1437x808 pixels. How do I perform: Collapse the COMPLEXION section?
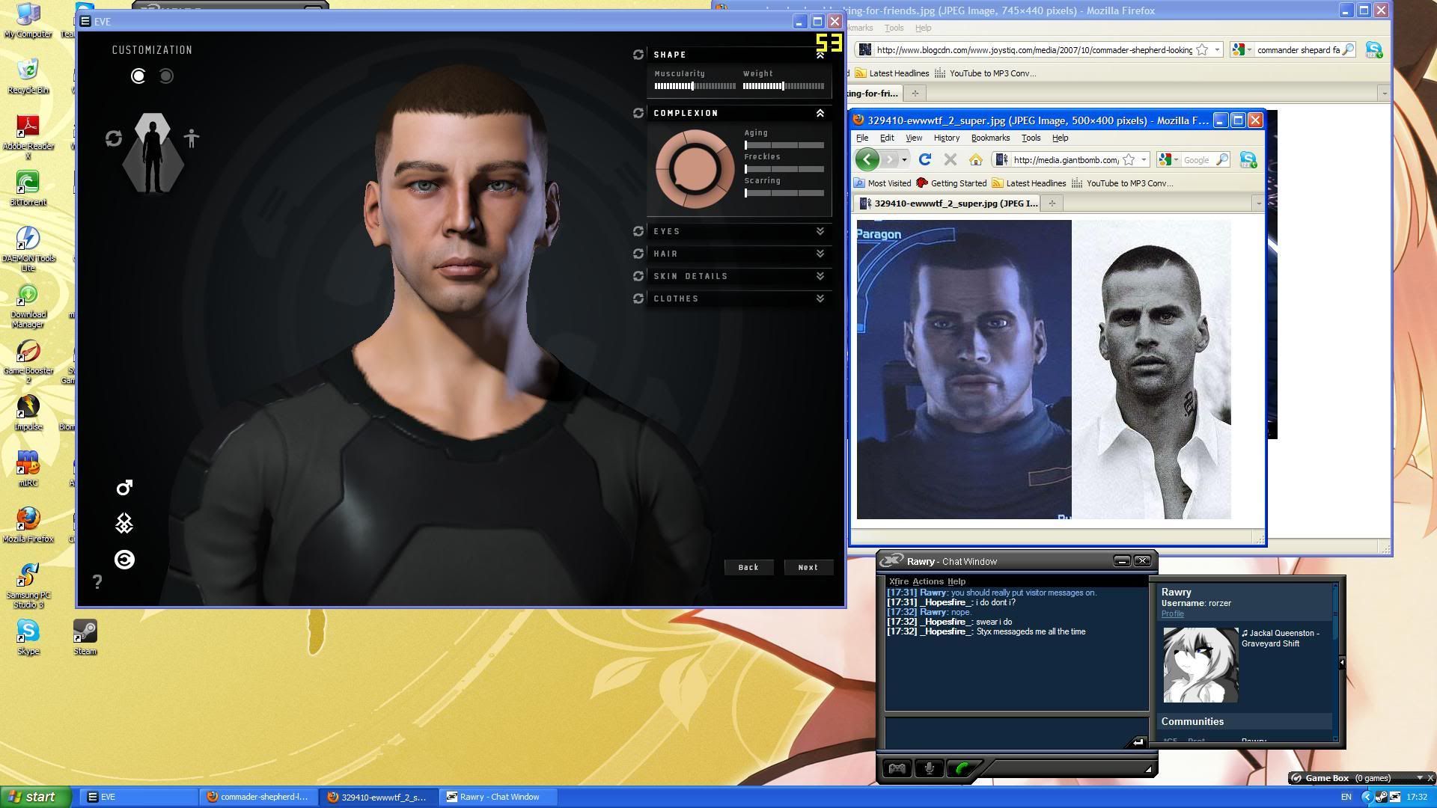point(820,113)
